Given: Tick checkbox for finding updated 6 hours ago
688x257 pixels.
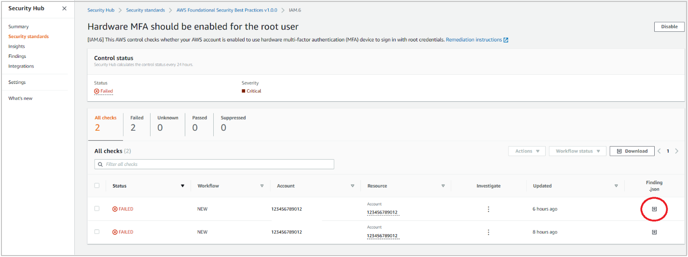Looking at the screenshot, I should (x=97, y=209).
